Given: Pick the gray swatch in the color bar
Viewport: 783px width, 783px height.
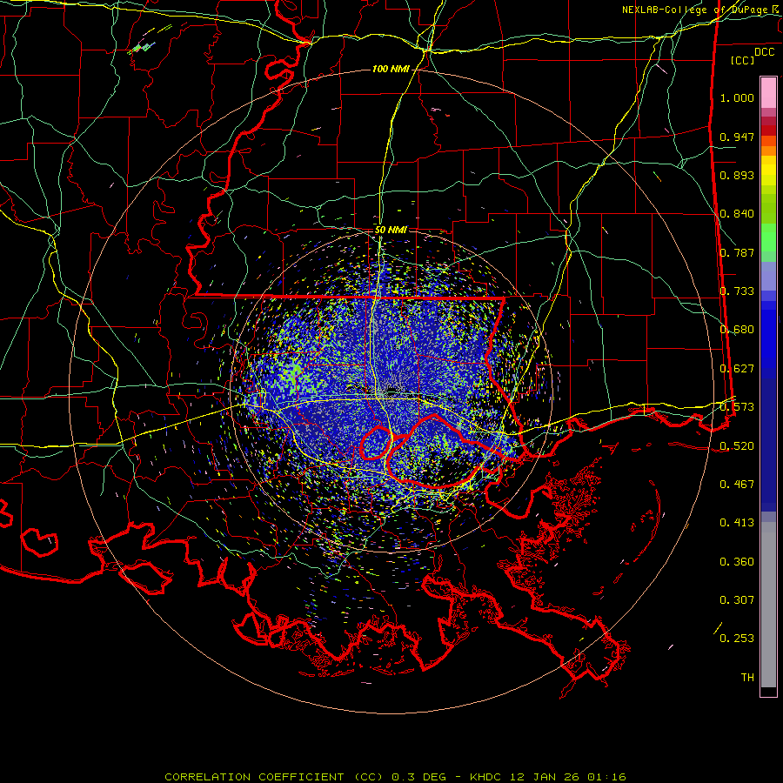Looking at the screenshot, I should [768, 605].
